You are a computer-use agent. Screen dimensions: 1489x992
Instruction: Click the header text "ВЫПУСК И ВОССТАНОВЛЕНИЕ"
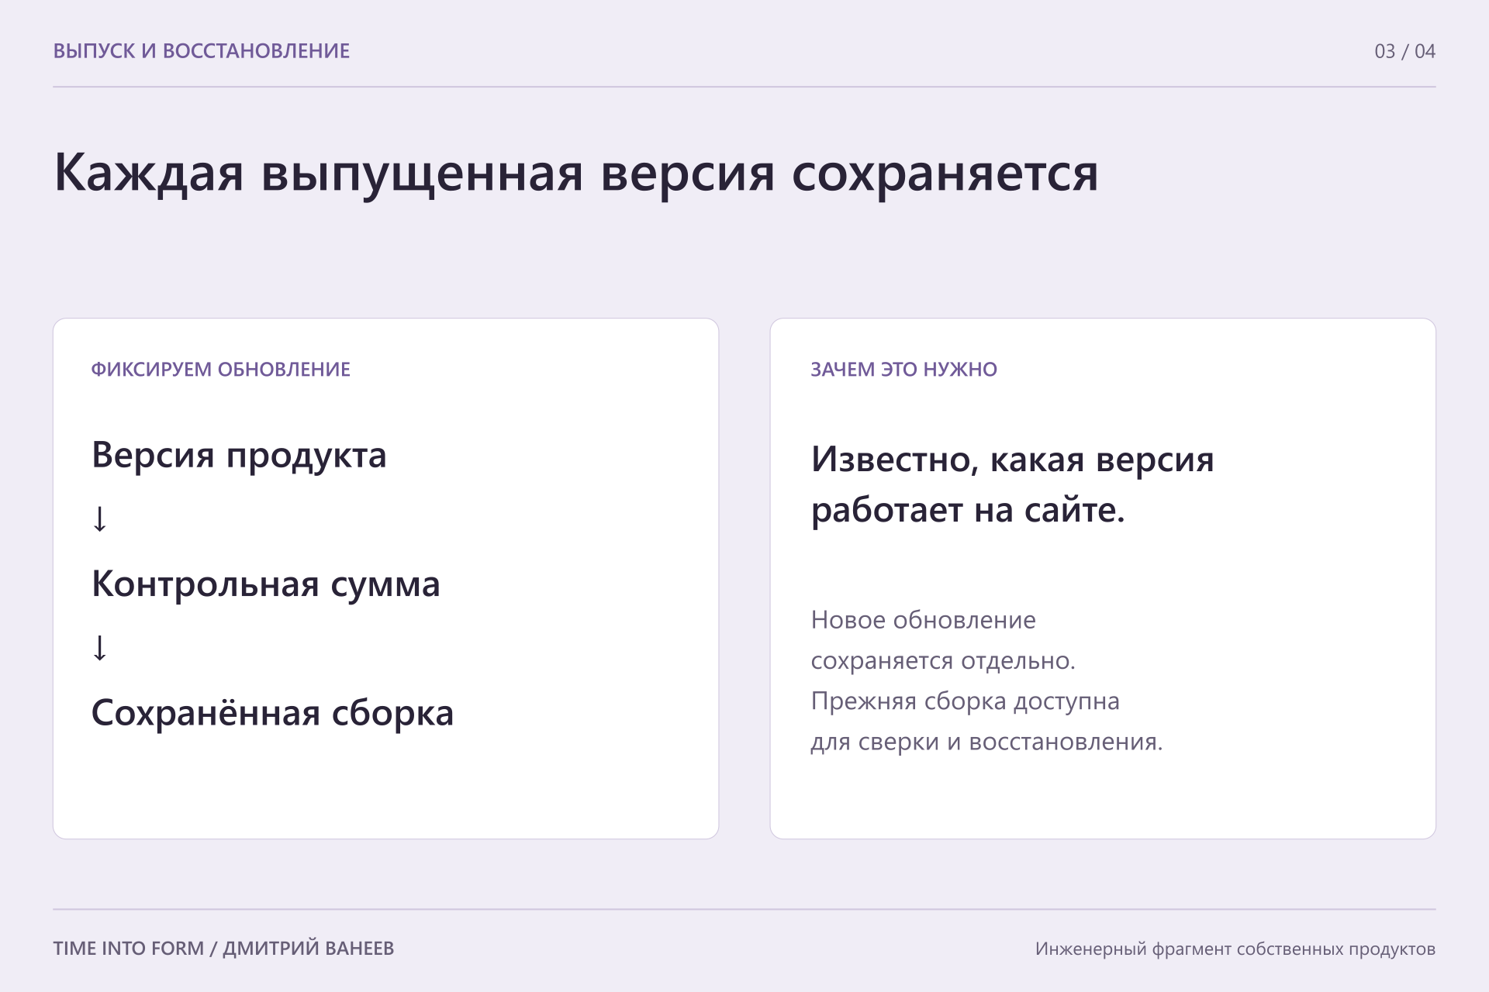[202, 51]
